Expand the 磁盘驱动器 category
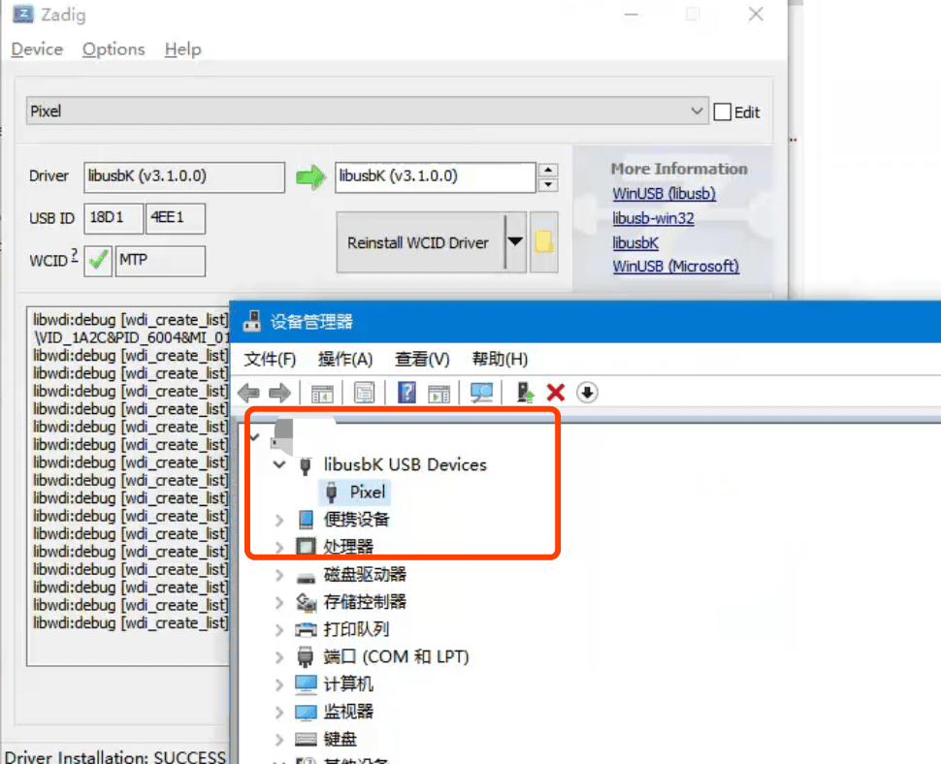This screenshot has height=764, width=941. pyautogui.click(x=280, y=575)
